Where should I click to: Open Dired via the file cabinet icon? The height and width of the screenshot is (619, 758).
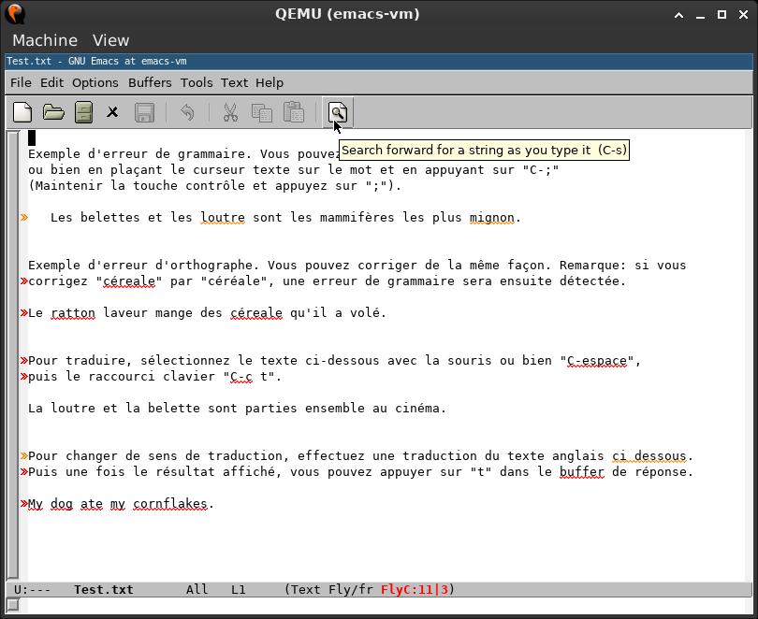[83, 112]
